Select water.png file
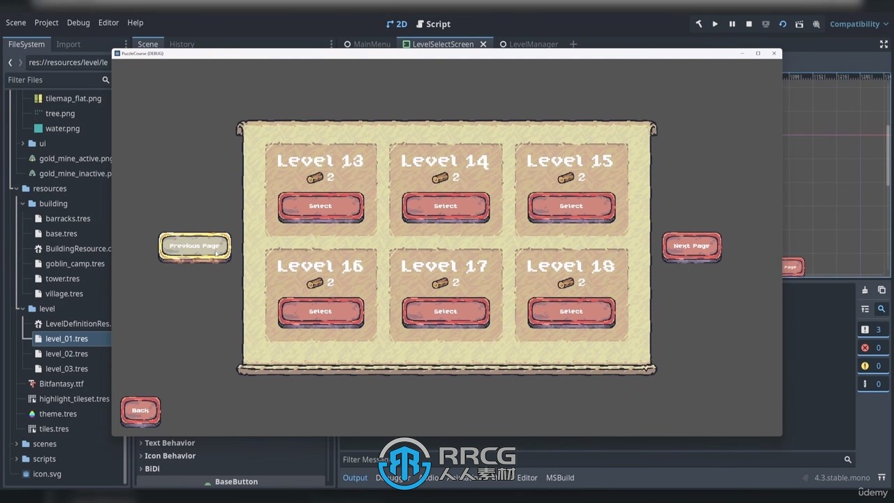894x503 pixels. pyautogui.click(x=61, y=129)
